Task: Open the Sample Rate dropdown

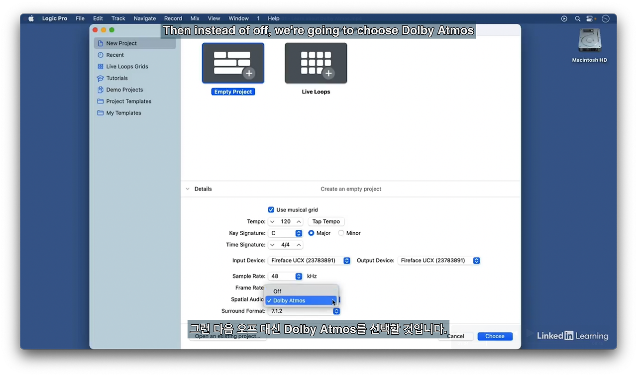Action: coord(286,276)
